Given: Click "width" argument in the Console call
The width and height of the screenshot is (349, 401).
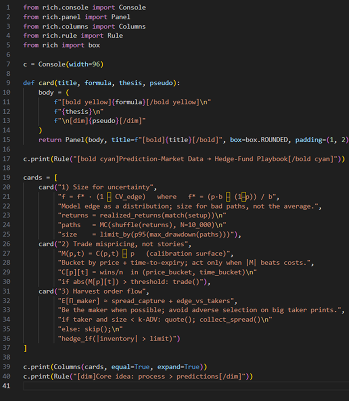Looking at the screenshot, I should point(78,64).
